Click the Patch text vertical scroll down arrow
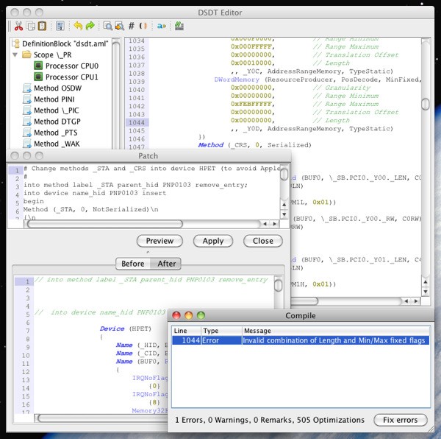The image size is (441, 439). pos(284,214)
